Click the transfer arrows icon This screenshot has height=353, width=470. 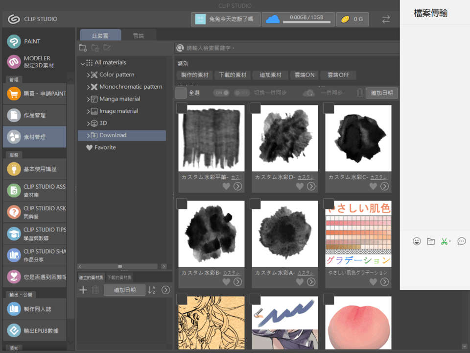pyautogui.click(x=386, y=19)
